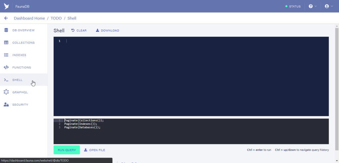Open Security from sidebar
This screenshot has width=339, height=163.
(24, 105)
